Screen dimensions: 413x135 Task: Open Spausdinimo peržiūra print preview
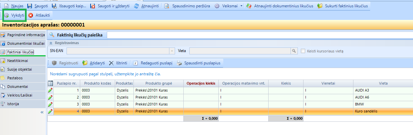[188, 6]
